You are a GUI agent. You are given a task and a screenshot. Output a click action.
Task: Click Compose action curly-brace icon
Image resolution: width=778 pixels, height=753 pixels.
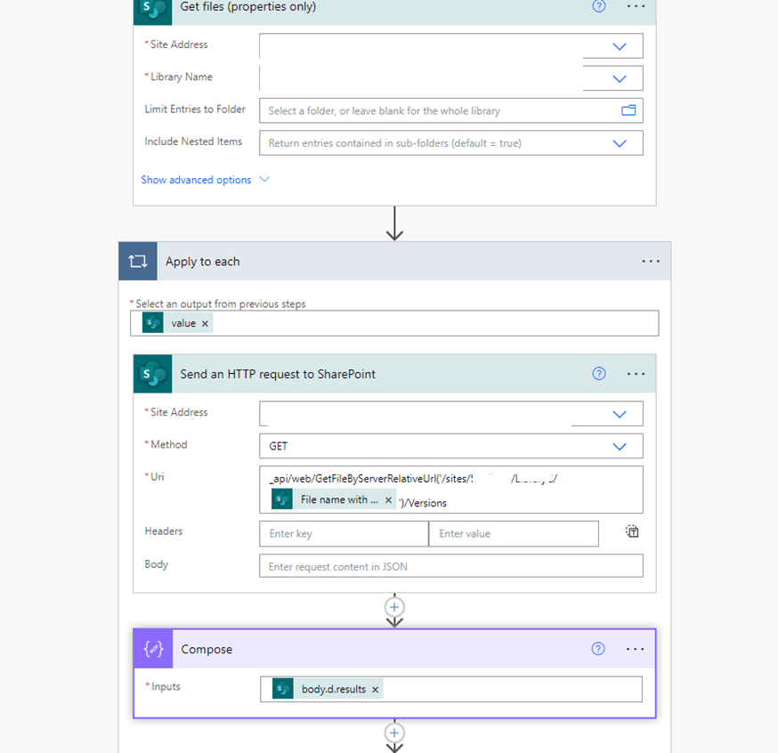(x=153, y=649)
